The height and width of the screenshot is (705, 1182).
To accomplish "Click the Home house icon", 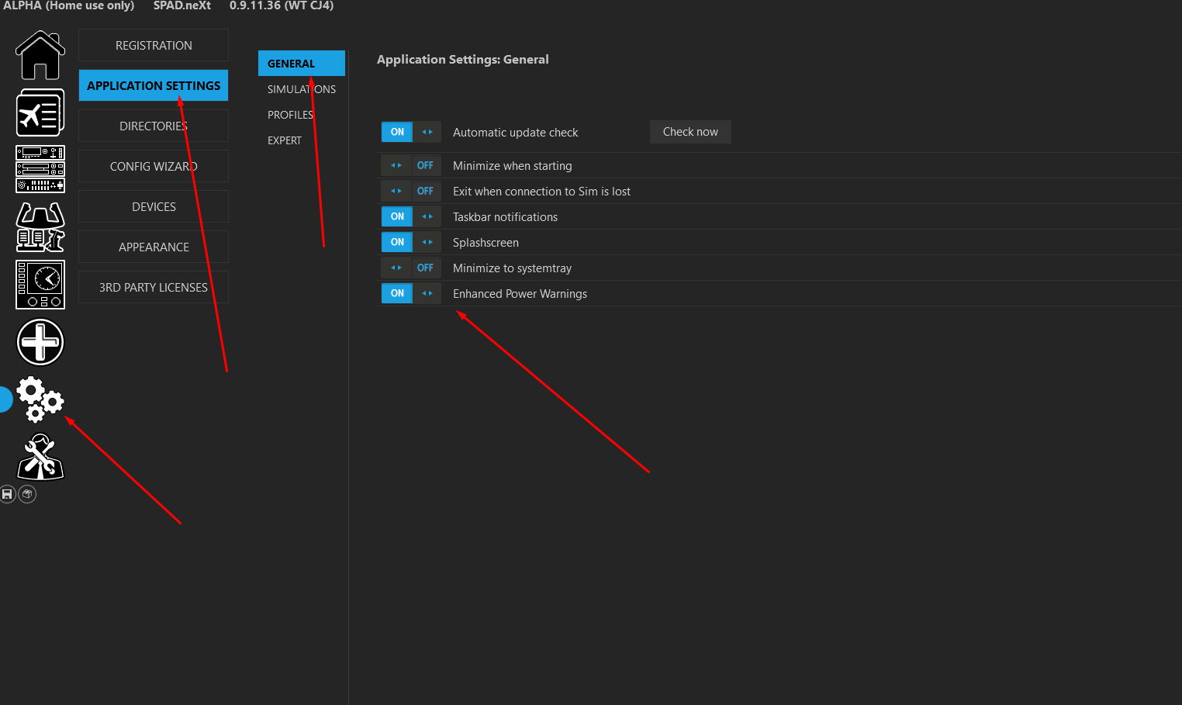I will [40, 55].
